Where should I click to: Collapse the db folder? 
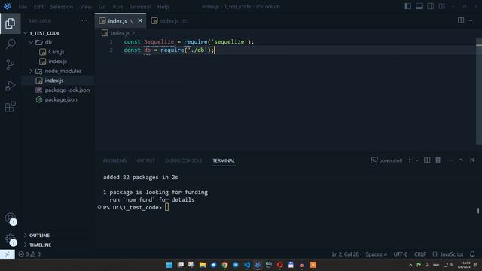(x=31, y=42)
